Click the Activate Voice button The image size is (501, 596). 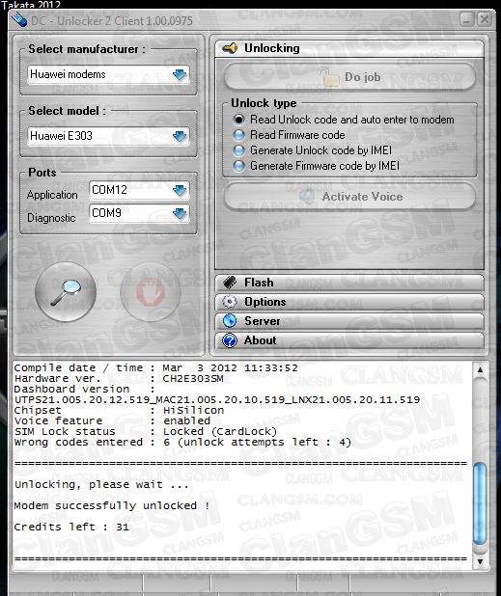pos(349,197)
